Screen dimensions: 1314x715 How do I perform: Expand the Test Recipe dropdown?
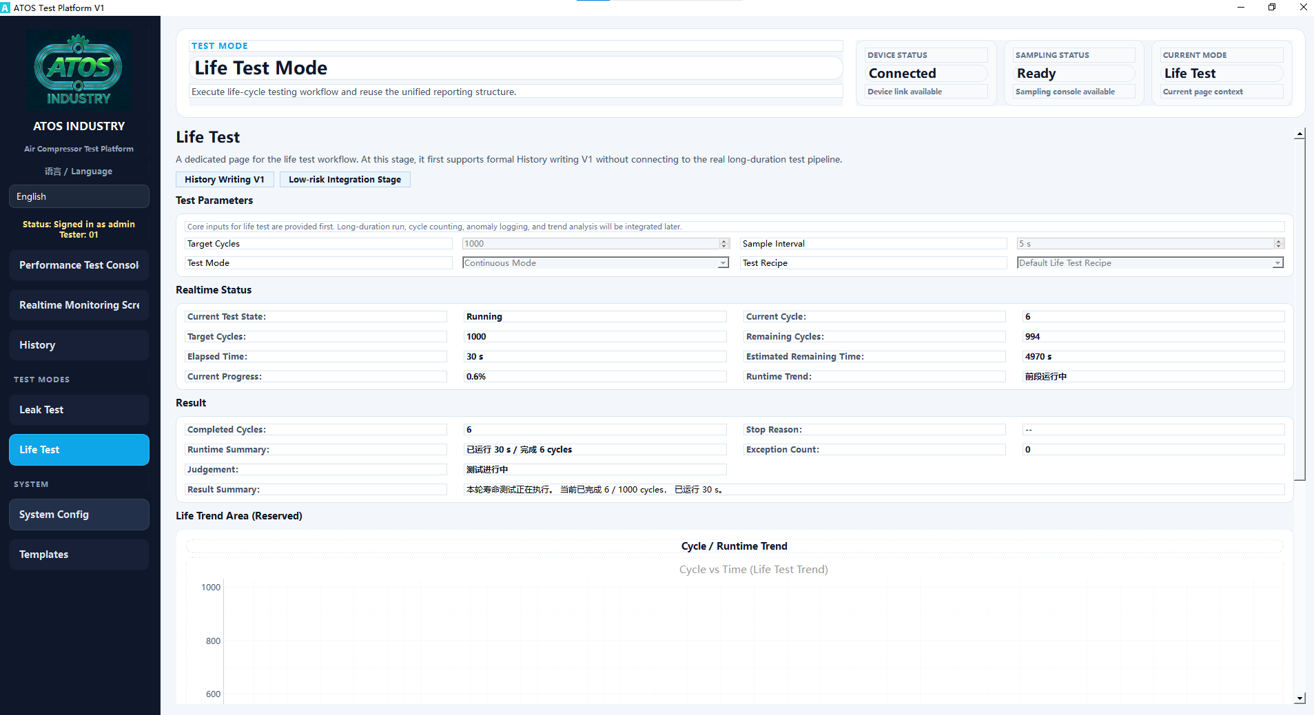click(1150, 263)
